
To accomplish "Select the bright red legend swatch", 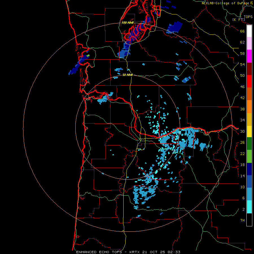I will 249,81.
